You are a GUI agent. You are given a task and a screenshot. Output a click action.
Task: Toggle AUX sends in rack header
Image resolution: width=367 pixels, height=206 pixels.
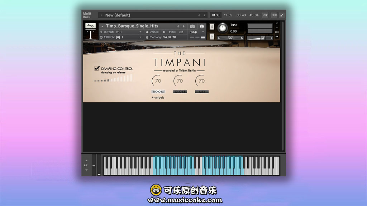274,15
